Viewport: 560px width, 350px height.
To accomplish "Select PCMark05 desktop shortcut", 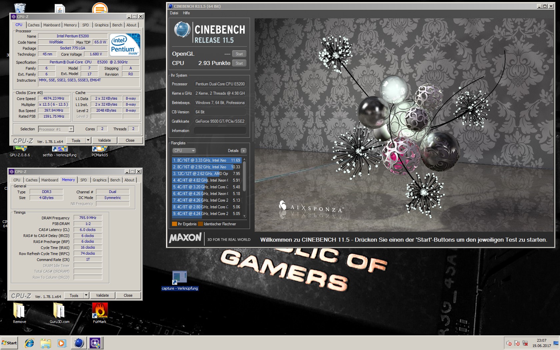I will (100, 152).
